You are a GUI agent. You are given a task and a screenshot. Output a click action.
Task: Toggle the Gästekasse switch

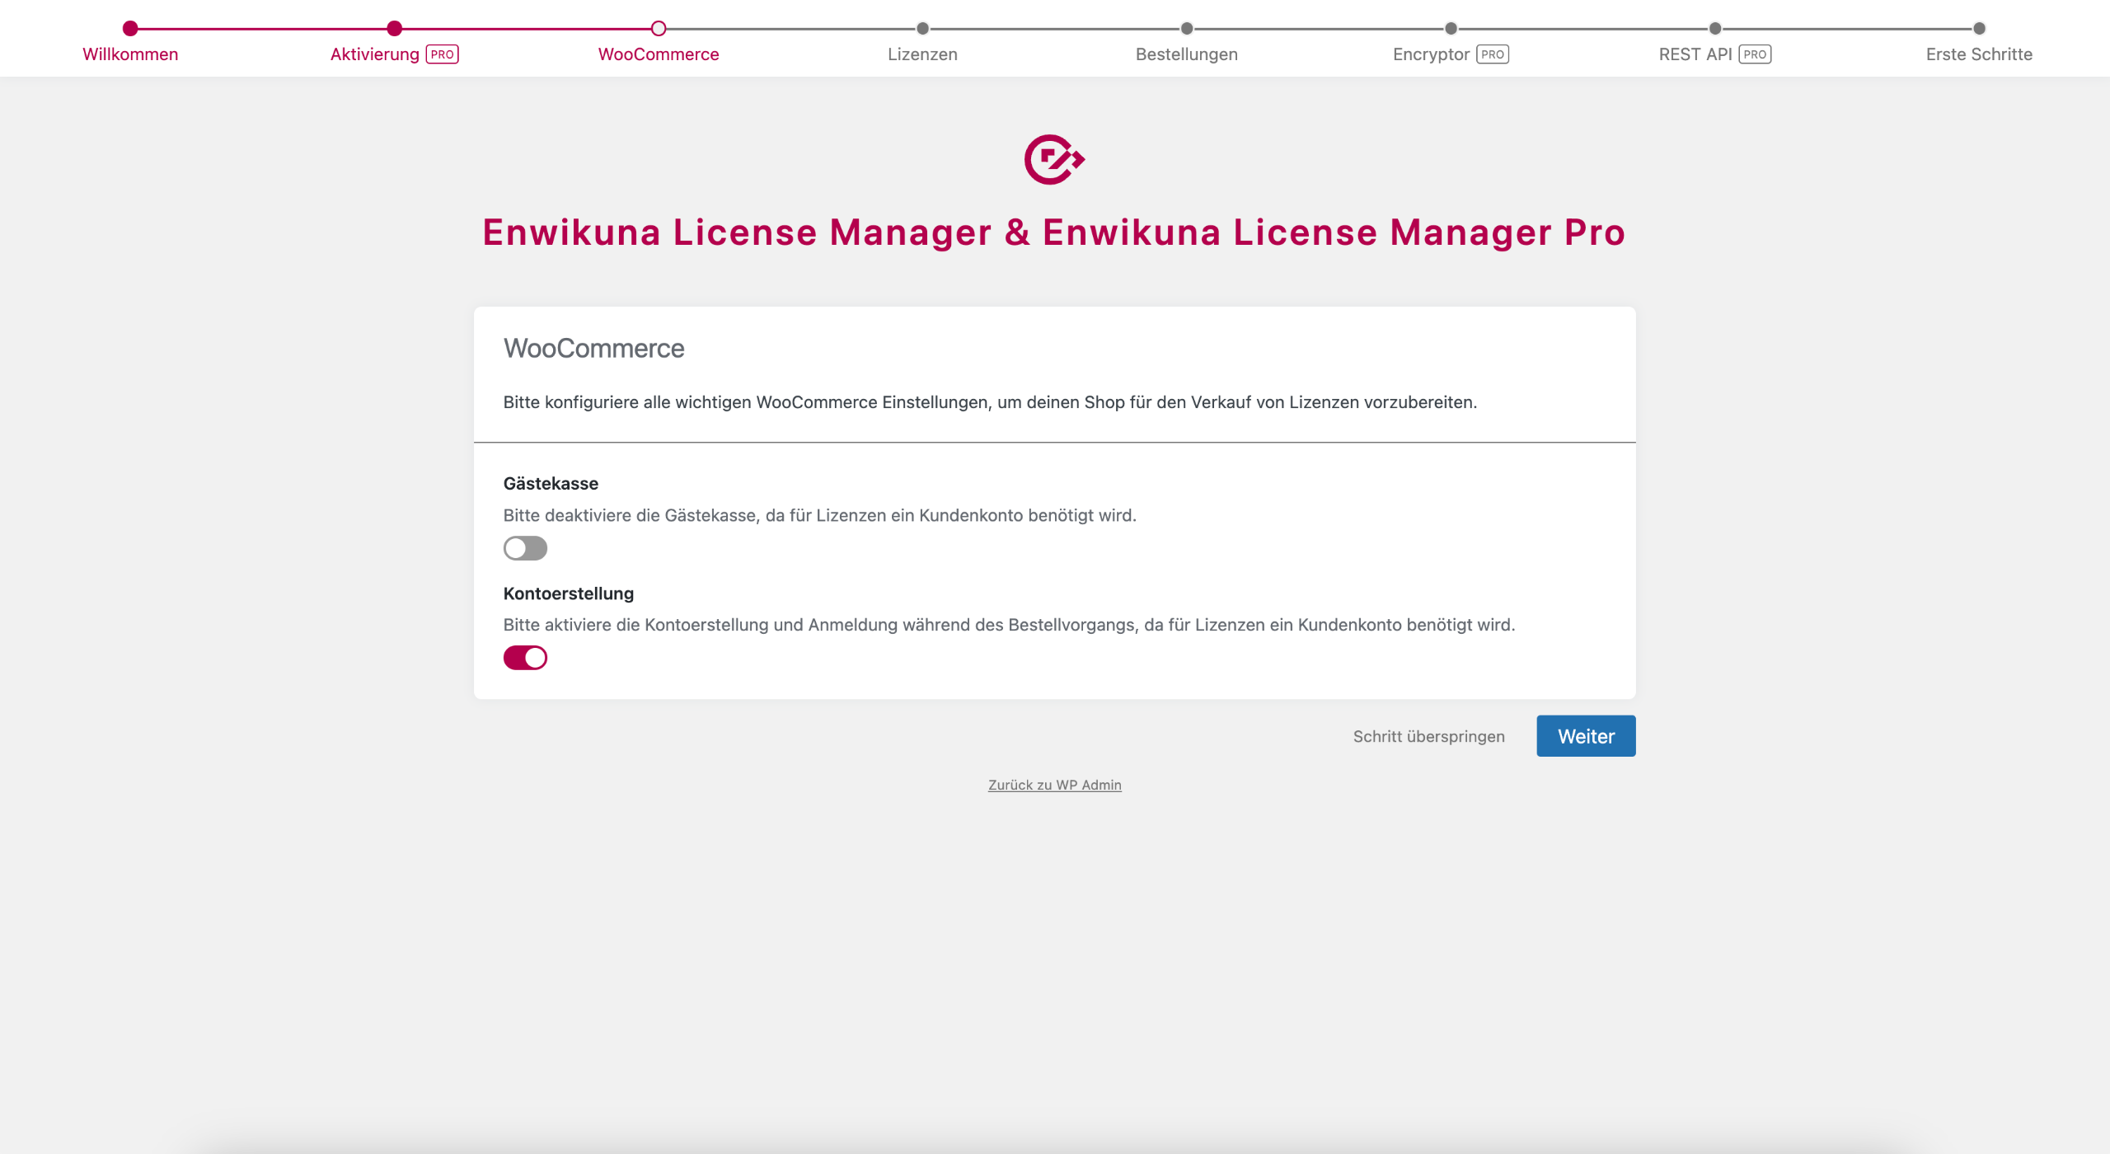(525, 548)
